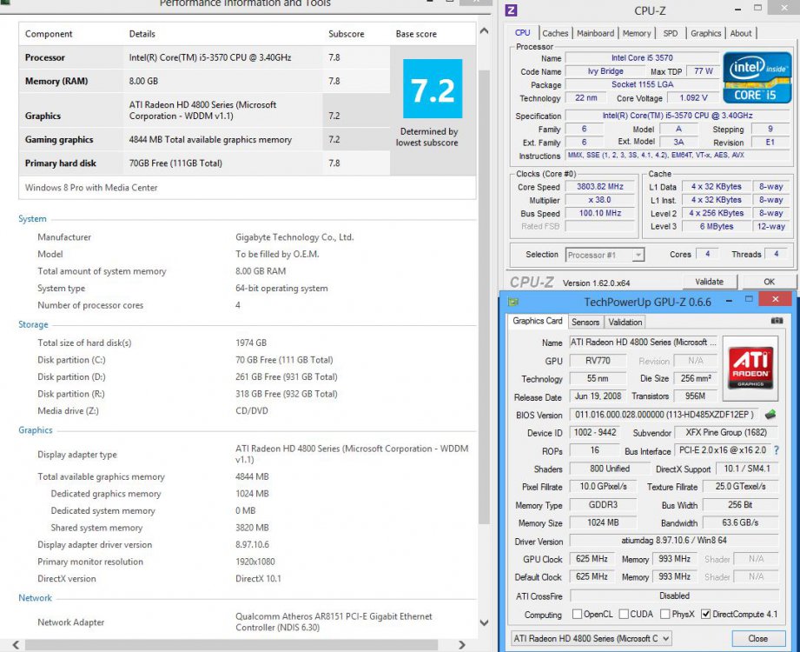The image size is (800, 652).
Task: Click the GPU-Z Name field
Action: 644,343
